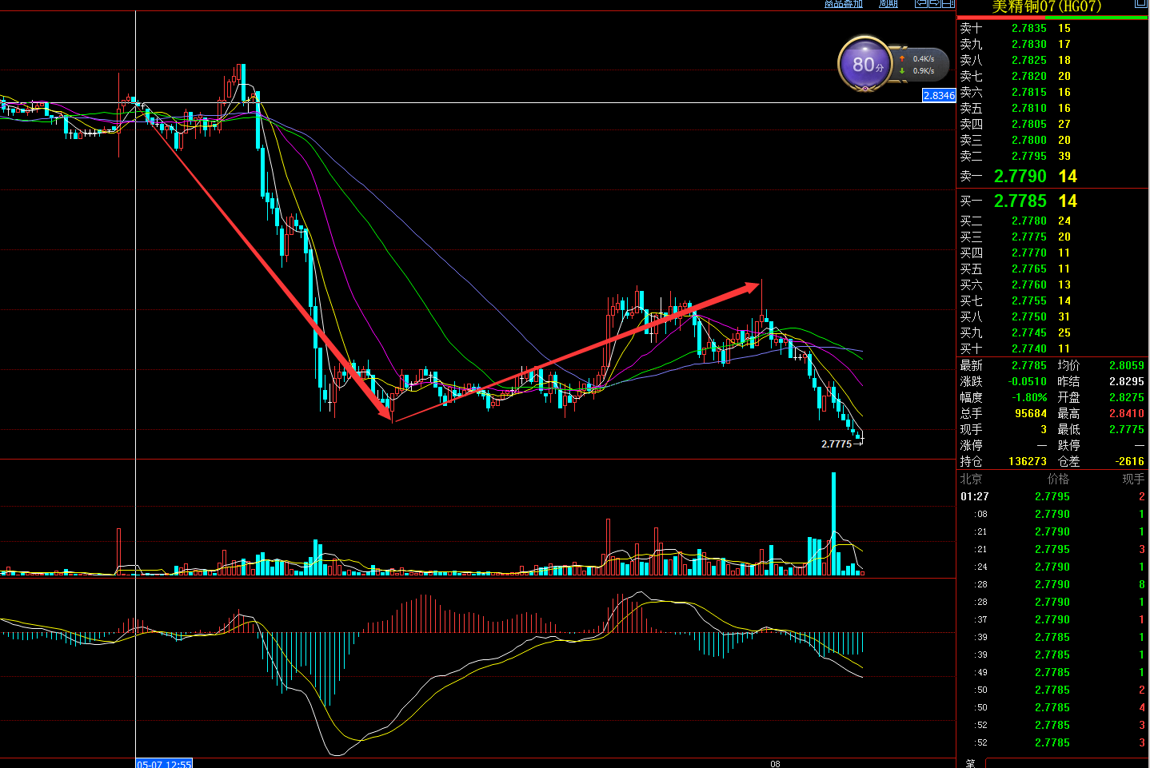This screenshot has height=768, width=1150.
Task: Click the :49 tick row at 2.7785
Action: (x=1052, y=672)
